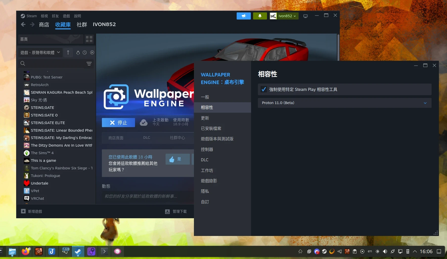Click the 16:06 clock in taskbar

(x=426, y=251)
